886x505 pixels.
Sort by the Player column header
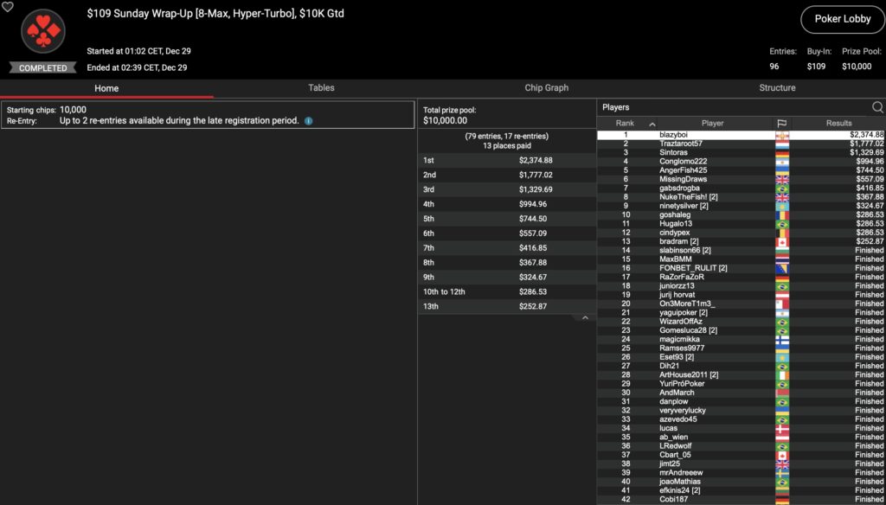713,124
